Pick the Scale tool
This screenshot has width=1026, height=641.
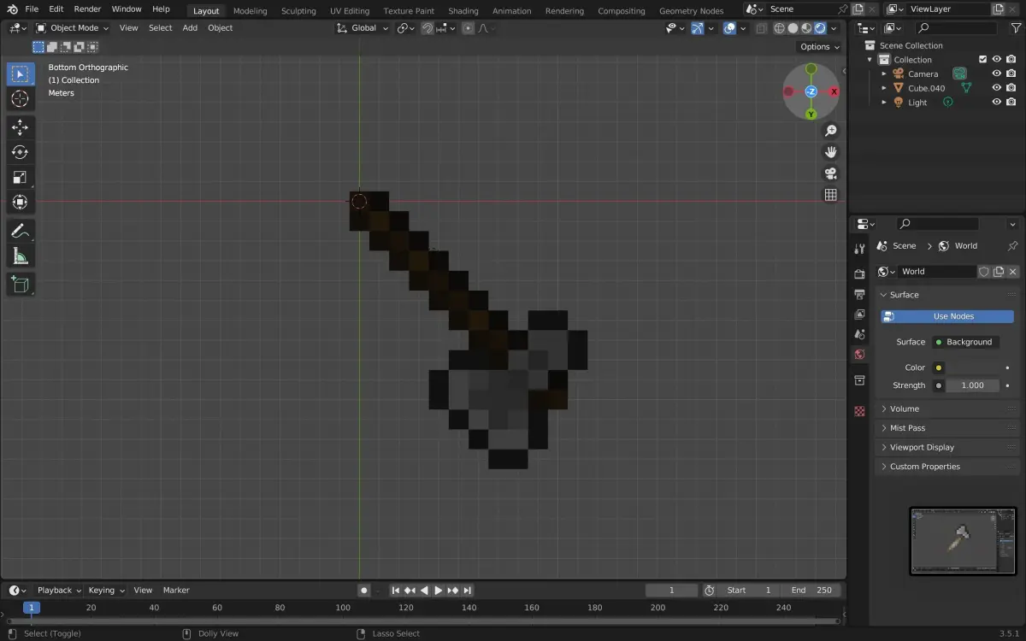coord(20,178)
